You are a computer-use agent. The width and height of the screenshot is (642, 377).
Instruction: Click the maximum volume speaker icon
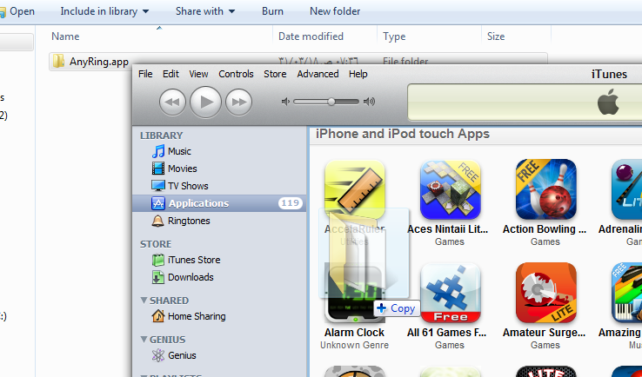tap(370, 102)
